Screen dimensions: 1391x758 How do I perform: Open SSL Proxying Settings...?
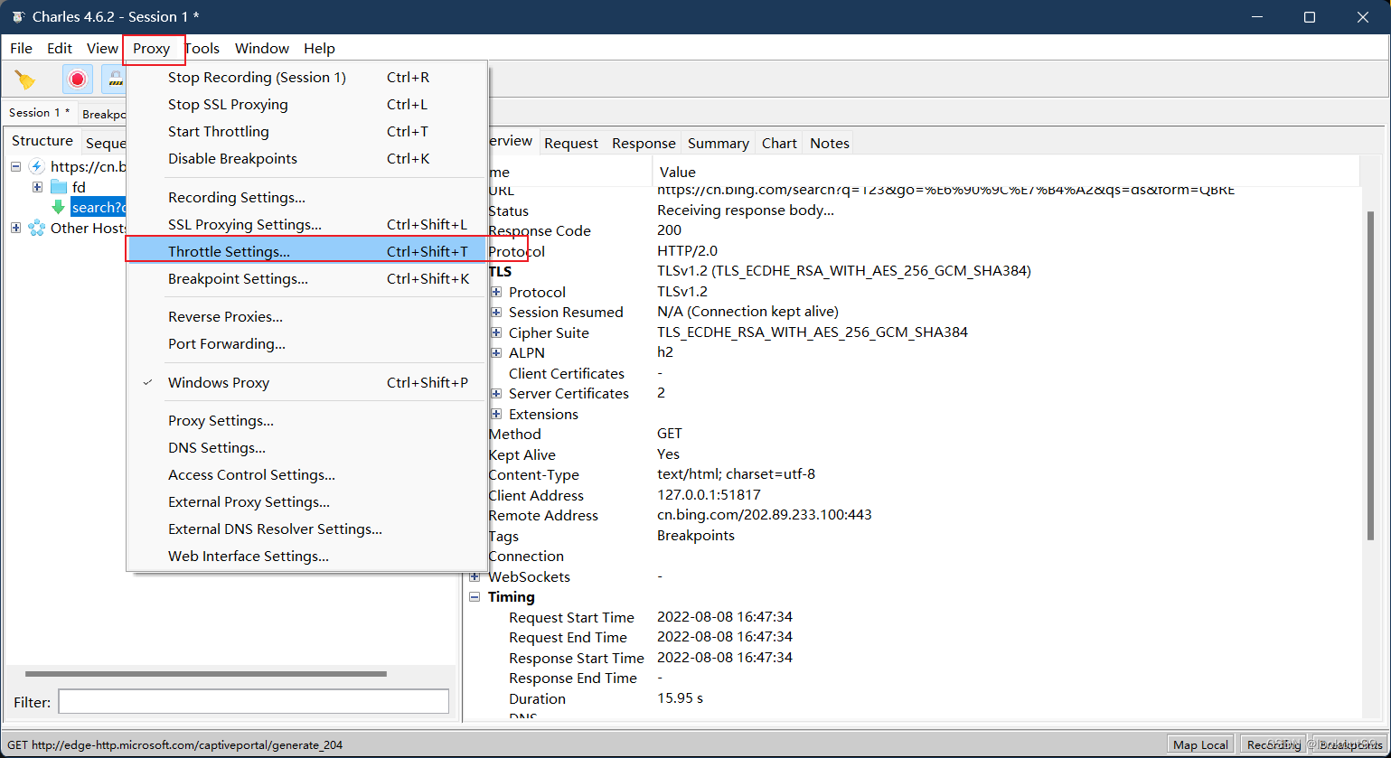pos(307,225)
